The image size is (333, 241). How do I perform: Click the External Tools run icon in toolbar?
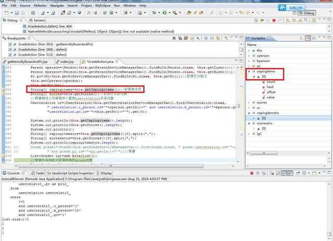[x=175, y=12]
